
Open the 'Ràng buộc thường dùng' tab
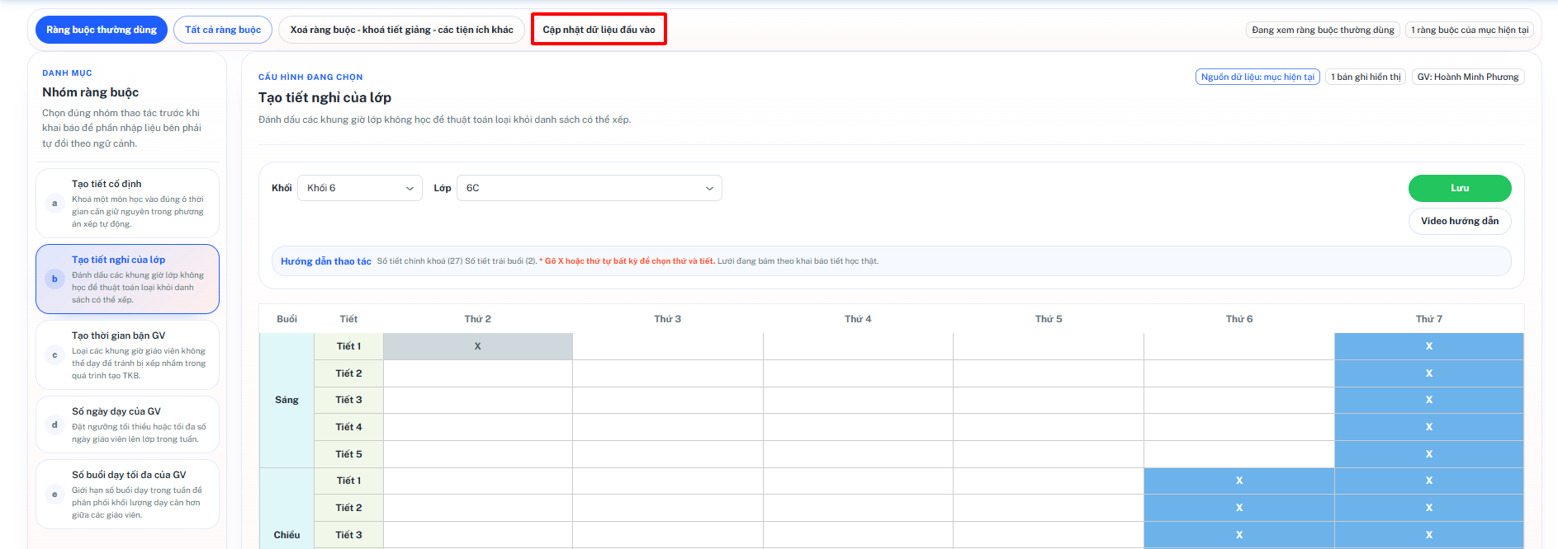pos(102,30)
